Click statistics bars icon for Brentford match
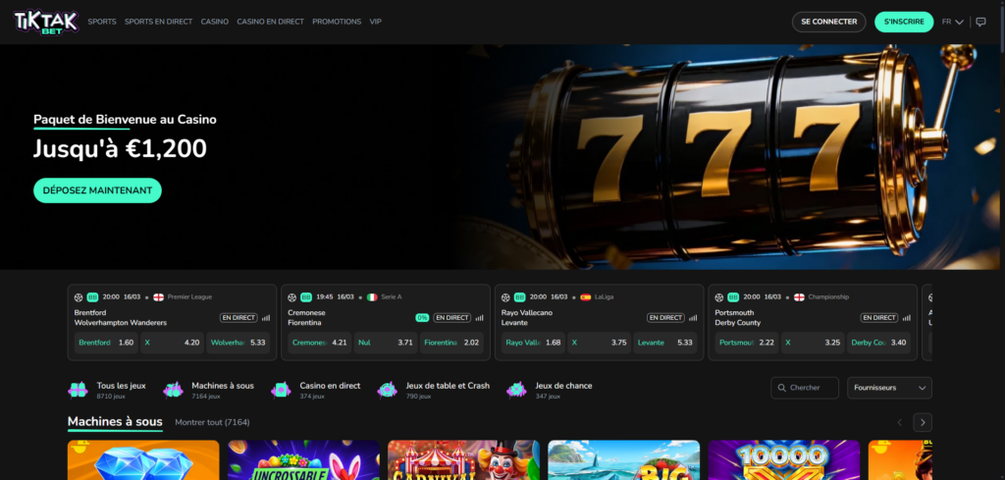The height and width of the screenshot is (480, 1005). click(265, 318)
